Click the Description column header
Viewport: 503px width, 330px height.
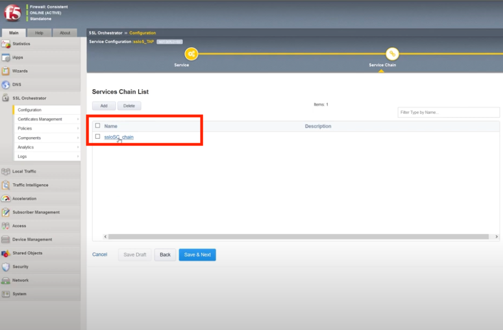[x=318, y=126]
